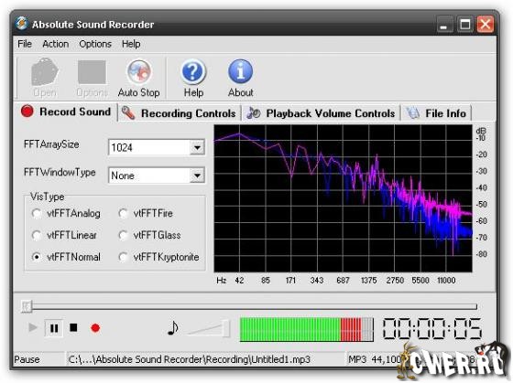Click the FFT spectrum display
Screen dimensions: 513x383
[x=344, y=198]
